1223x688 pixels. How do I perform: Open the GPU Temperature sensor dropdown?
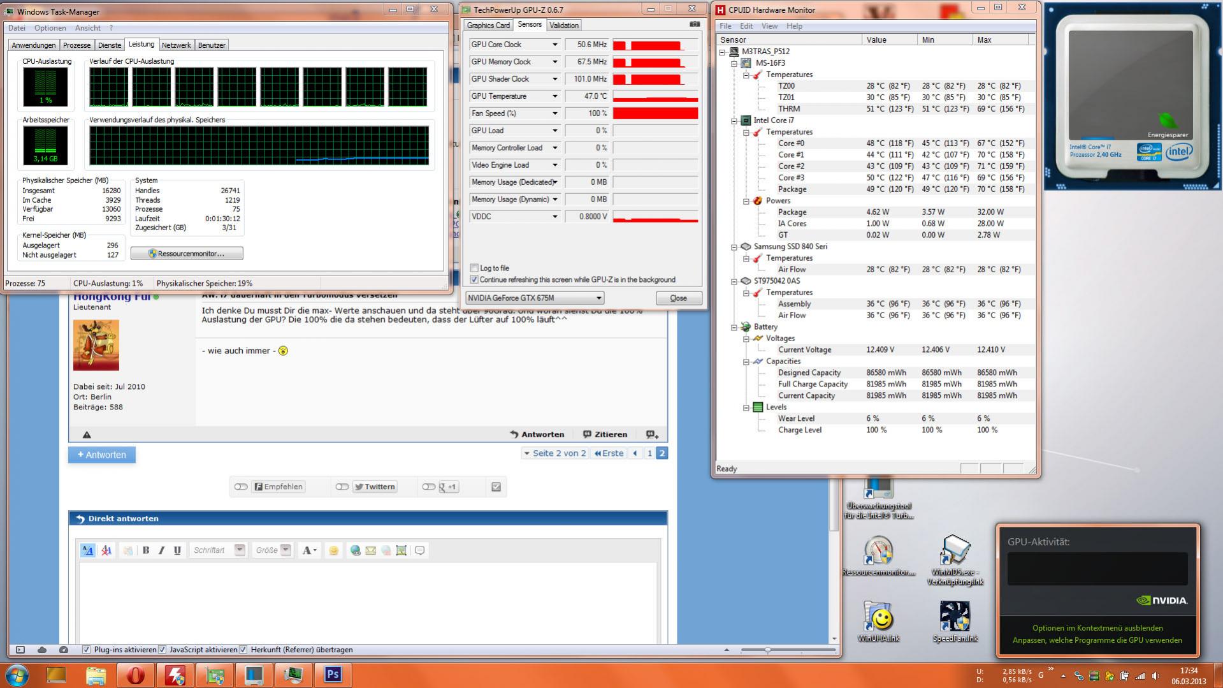(554, 96)
